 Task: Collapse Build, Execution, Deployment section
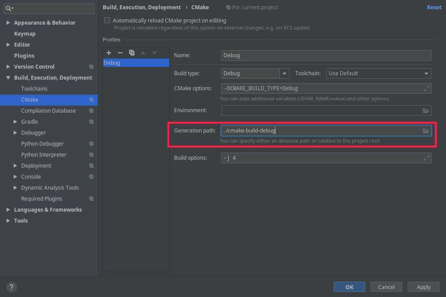(8, 78)
